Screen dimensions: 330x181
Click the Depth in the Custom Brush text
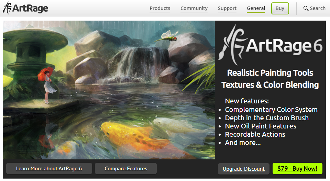267,118
